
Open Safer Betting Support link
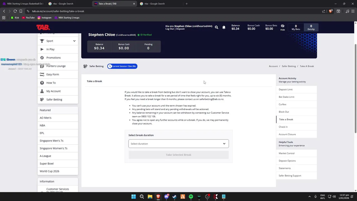pyautogui.click(x=296, y=176)
